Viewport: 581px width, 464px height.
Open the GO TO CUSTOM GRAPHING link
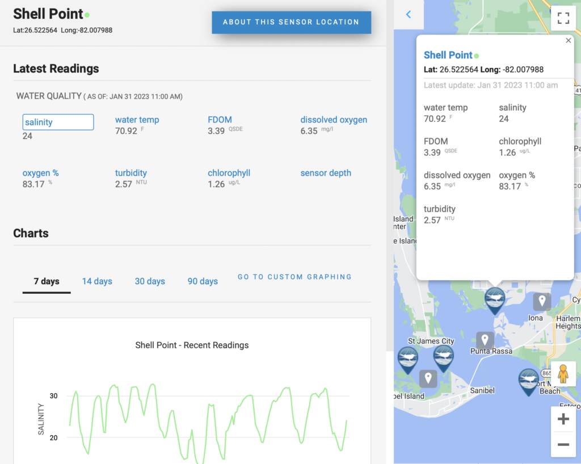pos(294,277)
